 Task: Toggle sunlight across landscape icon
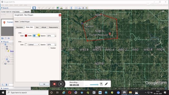point(62,8)
